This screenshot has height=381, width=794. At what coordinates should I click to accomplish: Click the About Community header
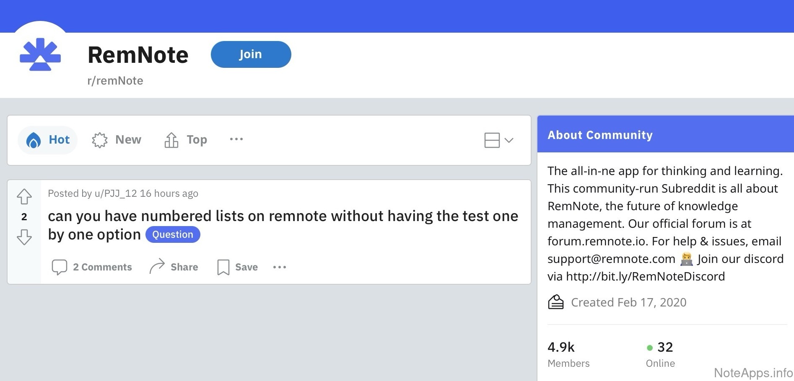(x=600, y=135)
